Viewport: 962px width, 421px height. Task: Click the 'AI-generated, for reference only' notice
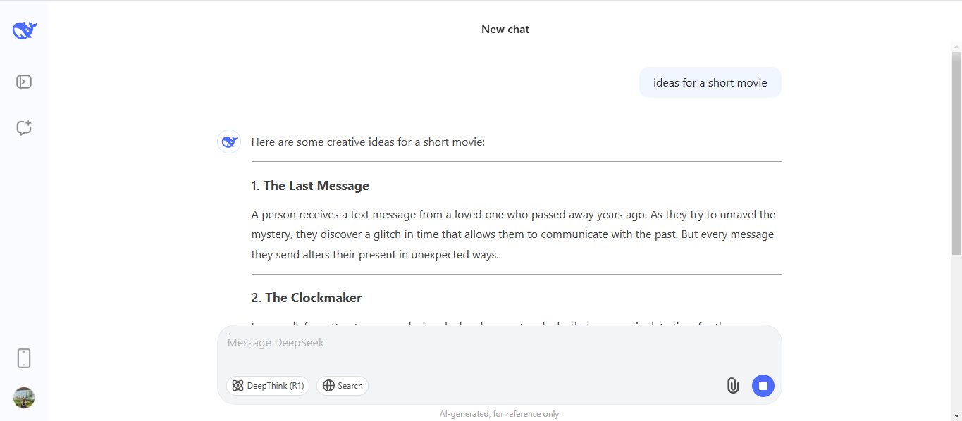tap(499, 414)
